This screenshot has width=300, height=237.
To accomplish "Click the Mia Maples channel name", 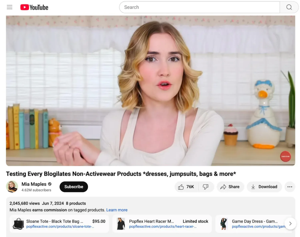I will (x=34, y=184).
